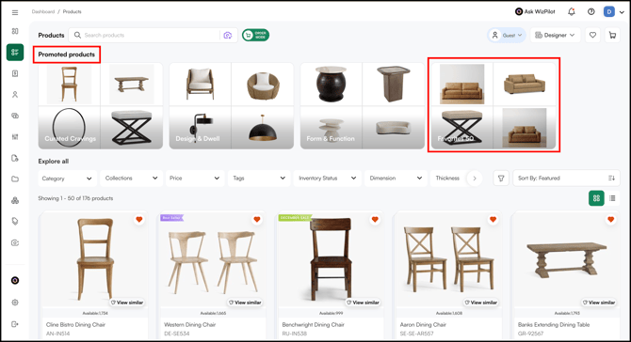Unfavorite the Cline Bistro Dining Chair heart
This screenshot has width=631, height=342.
[x=139, y=219]
